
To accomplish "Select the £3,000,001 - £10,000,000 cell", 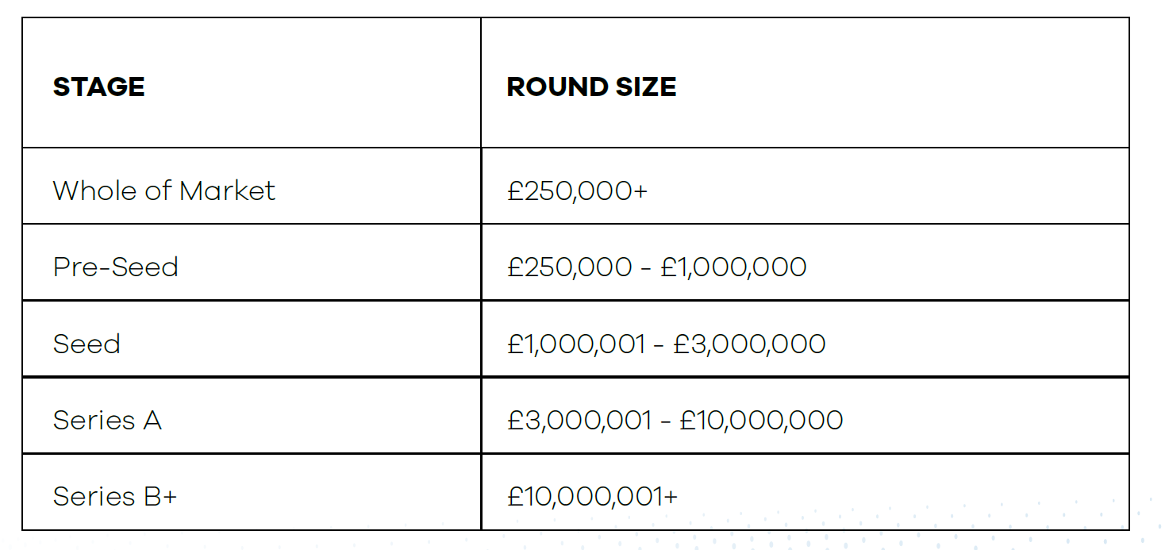I will click(x=805, y=415).
